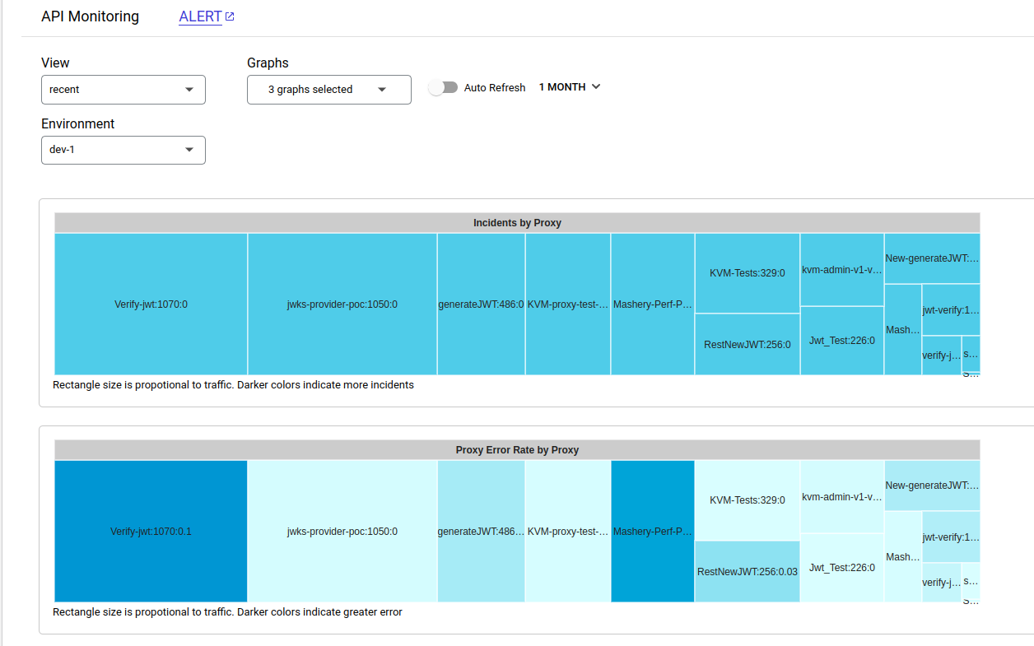Image resolution: width=1034 pixels, height=646 pixels.
Task: Select Jwt_Test:226:0 tile in Error Rate chart
Action: point(842,568)
